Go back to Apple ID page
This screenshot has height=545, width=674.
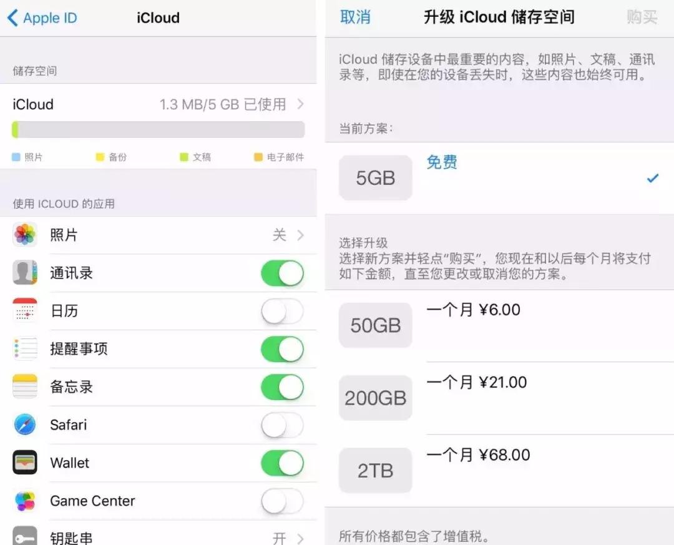click(42, 17)
